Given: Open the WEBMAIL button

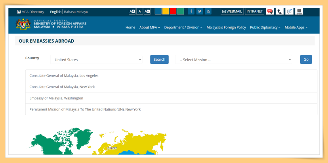Looking at the screenshot, I should (232, 11).
